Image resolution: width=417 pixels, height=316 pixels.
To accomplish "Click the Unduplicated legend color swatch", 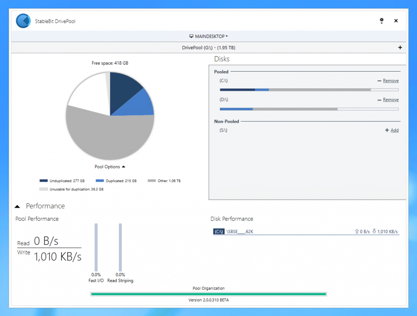I will pos(44,181).
